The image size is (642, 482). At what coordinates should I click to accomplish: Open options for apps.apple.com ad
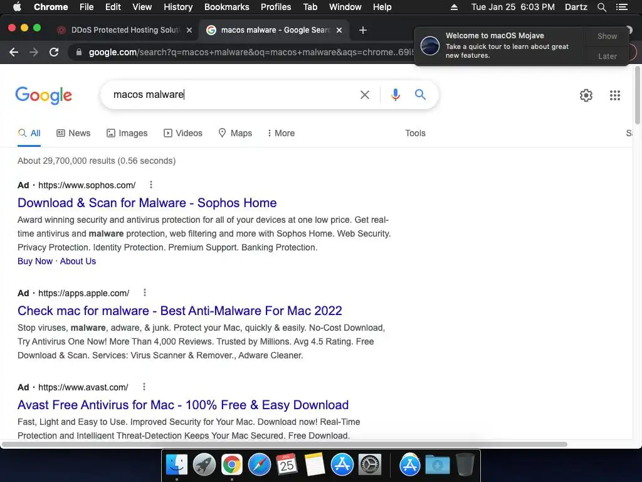coord(145,292)
